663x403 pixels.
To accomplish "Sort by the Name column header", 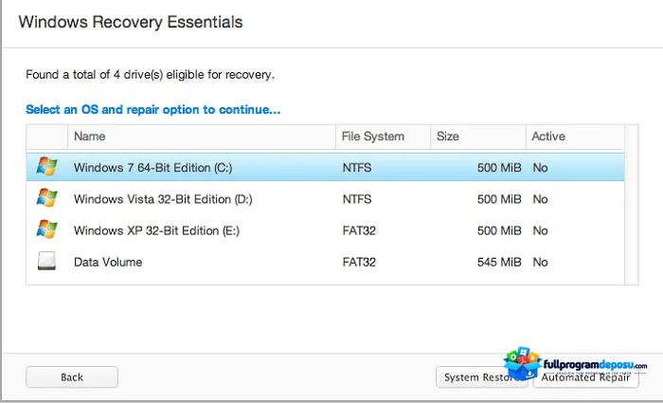I will [201, 137].
